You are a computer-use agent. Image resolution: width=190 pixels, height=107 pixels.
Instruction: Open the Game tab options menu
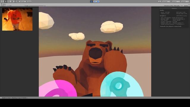click(189, 4)
